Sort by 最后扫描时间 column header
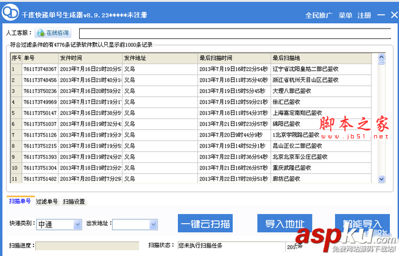Image resolution: width=399 pixels, height=256 pixels. click(234, 58)
